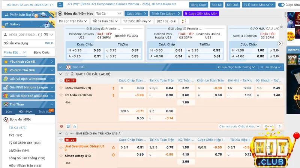Open the Tỷ lệ cược MALAY dropdown
This screenshot has height=168, width=300.
[x=258, y=5]
